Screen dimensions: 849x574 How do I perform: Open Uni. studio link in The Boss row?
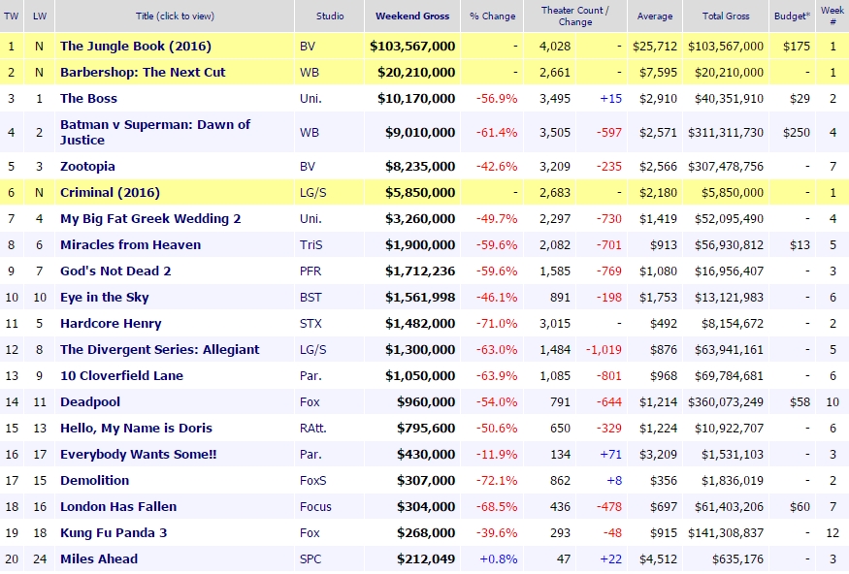pos(310,99)
